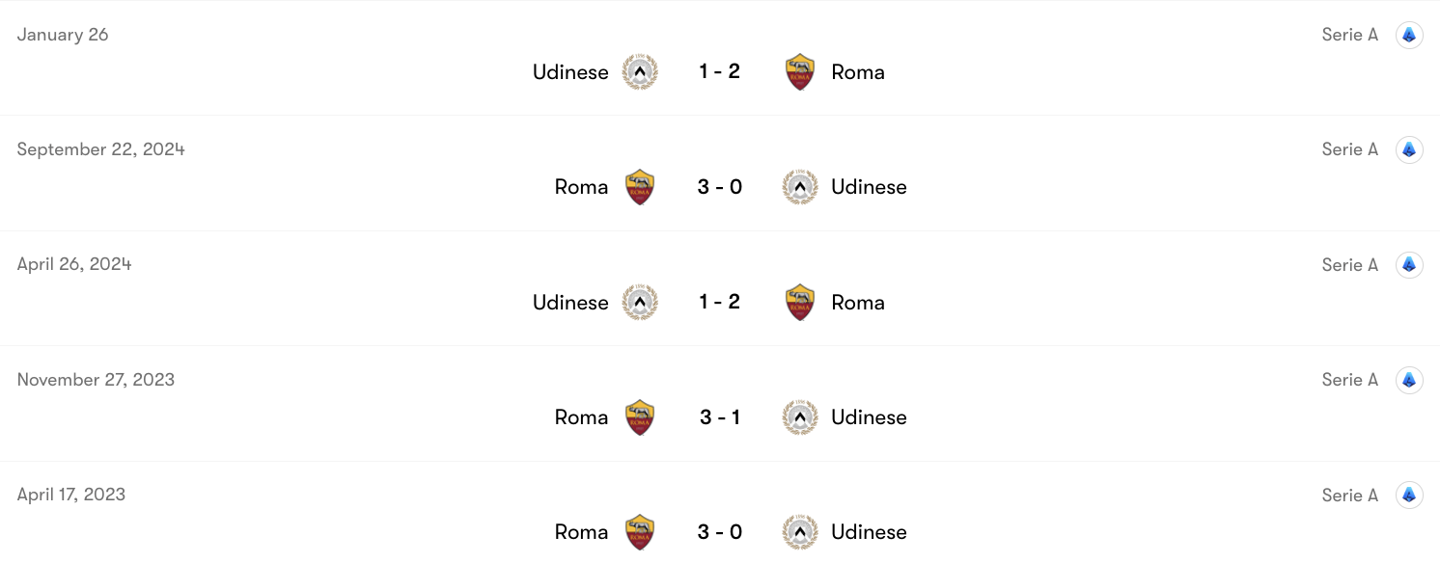Image resolution: width=1440 pixels, height=563 pixels.
Task: Select the Serie A label beside April 26, 2024
Action: coord(1349,264)
